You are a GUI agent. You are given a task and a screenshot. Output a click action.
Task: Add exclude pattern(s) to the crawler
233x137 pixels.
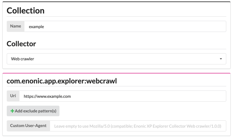(33, 111)
